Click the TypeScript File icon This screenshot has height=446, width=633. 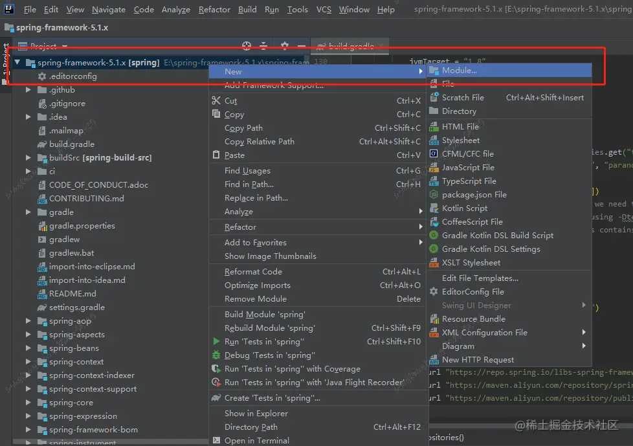[434, 181]
